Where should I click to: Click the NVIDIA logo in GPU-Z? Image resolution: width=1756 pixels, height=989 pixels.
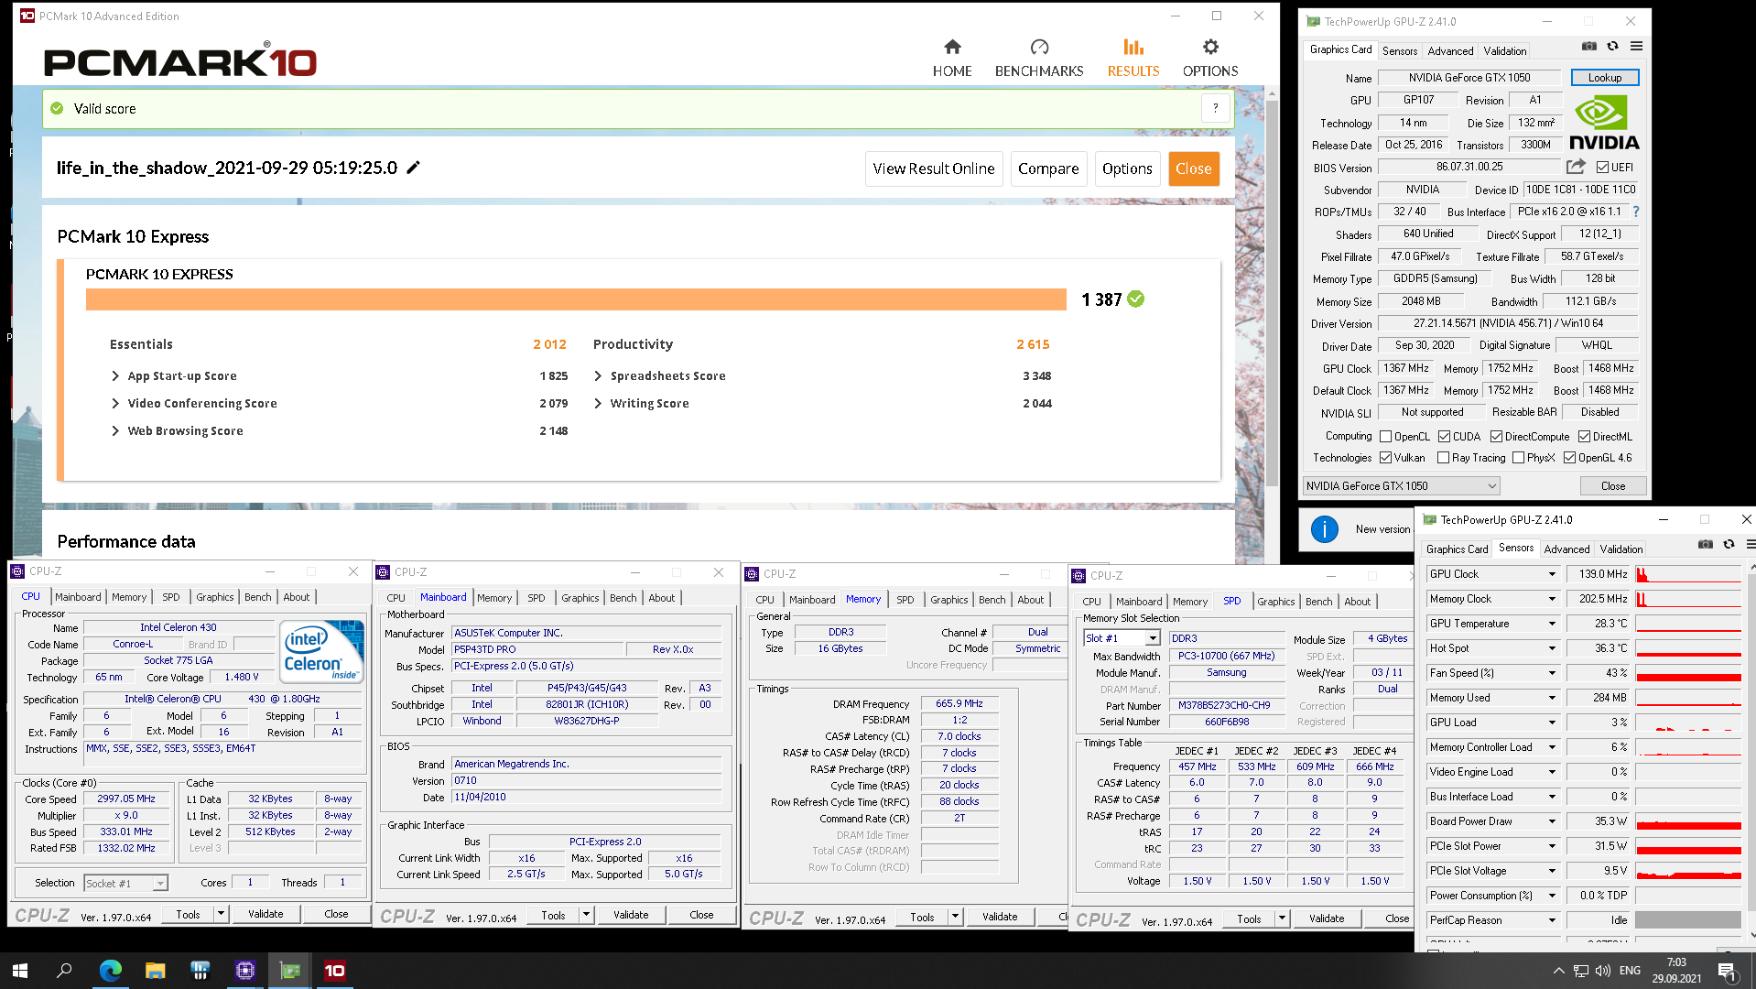tap(1604, 123)
